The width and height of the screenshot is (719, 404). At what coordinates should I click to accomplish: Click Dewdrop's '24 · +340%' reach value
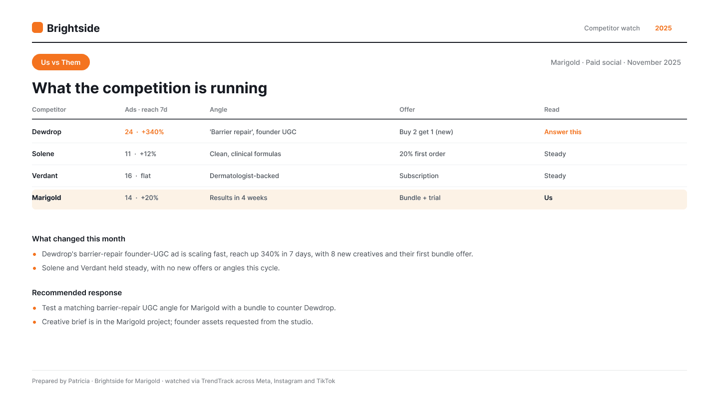pos(144,132)
